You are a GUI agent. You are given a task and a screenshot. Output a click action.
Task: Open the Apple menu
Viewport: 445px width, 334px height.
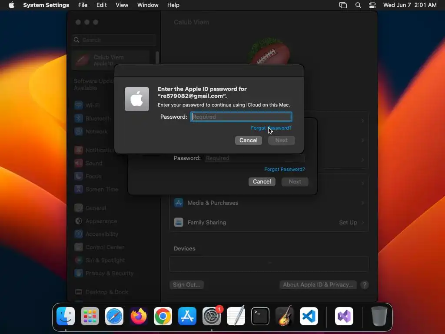11,5
